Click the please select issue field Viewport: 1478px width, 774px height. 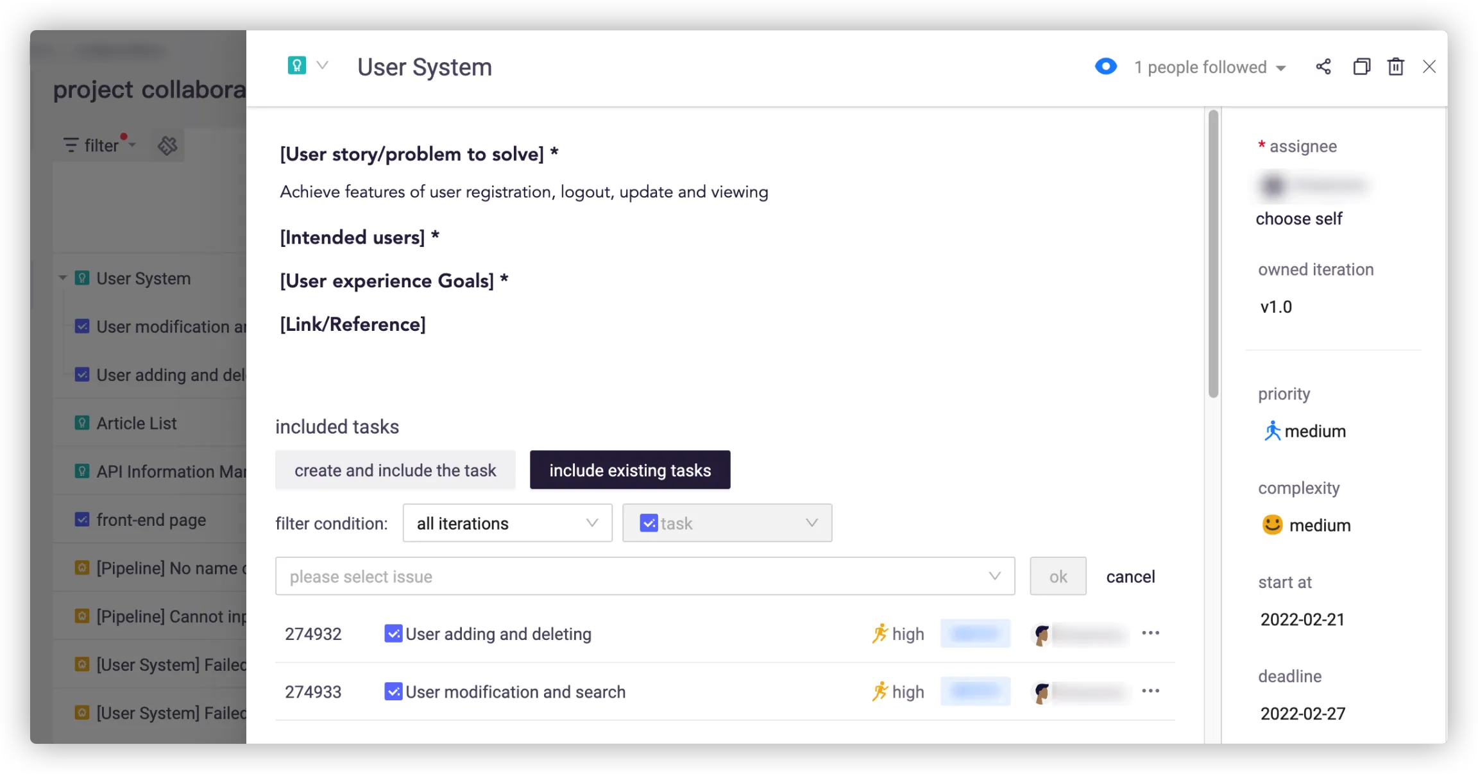[x=644, y=576]
